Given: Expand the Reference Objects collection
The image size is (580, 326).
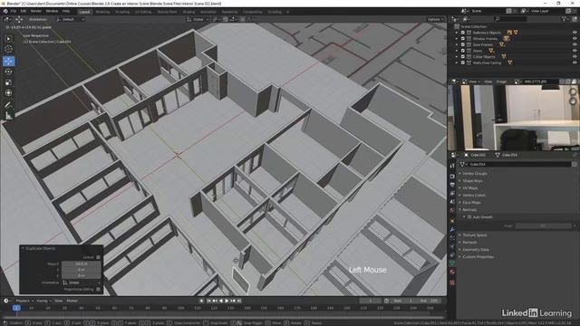Looking at the screenshot, I should click(457, 33).
